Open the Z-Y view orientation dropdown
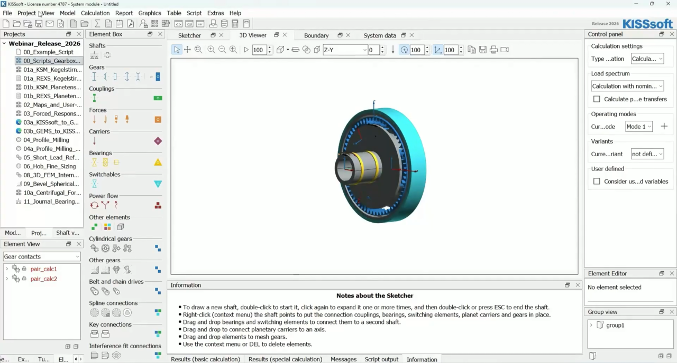The image size is (677, 363). pyautogui.click(x=345, y=50)
